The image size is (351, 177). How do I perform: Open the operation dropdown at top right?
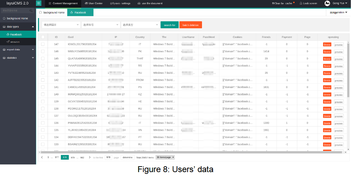pyautogui.click(x=338, y=13)
